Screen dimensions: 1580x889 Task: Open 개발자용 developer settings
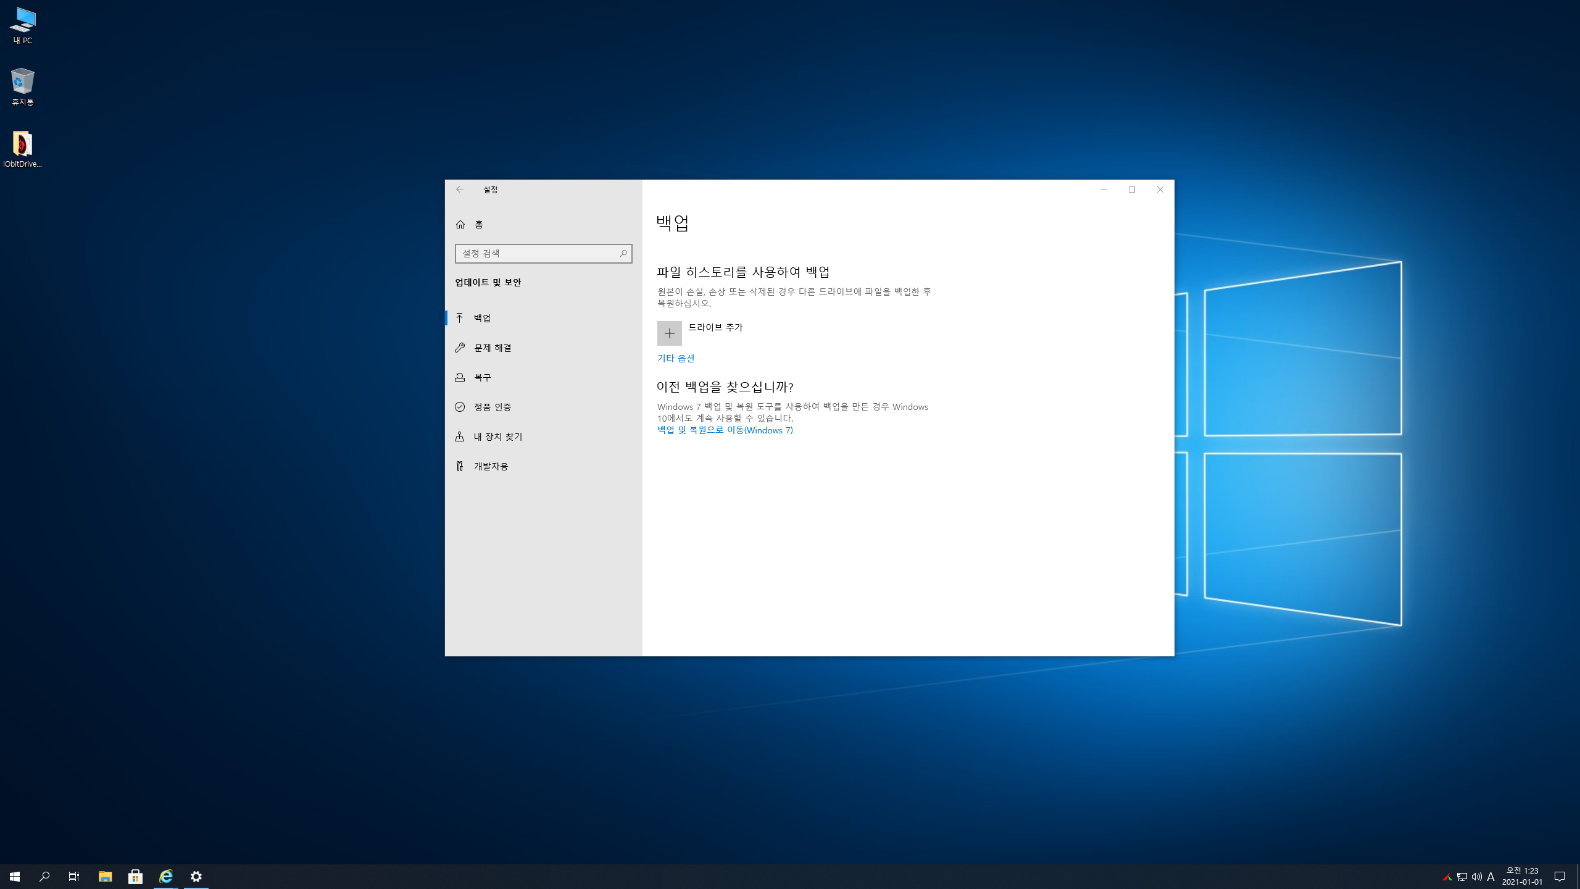click(x=491, y=466)
